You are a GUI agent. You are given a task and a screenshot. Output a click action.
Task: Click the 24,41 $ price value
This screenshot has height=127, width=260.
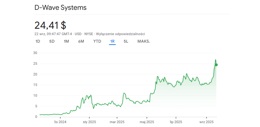click(50, 25)
